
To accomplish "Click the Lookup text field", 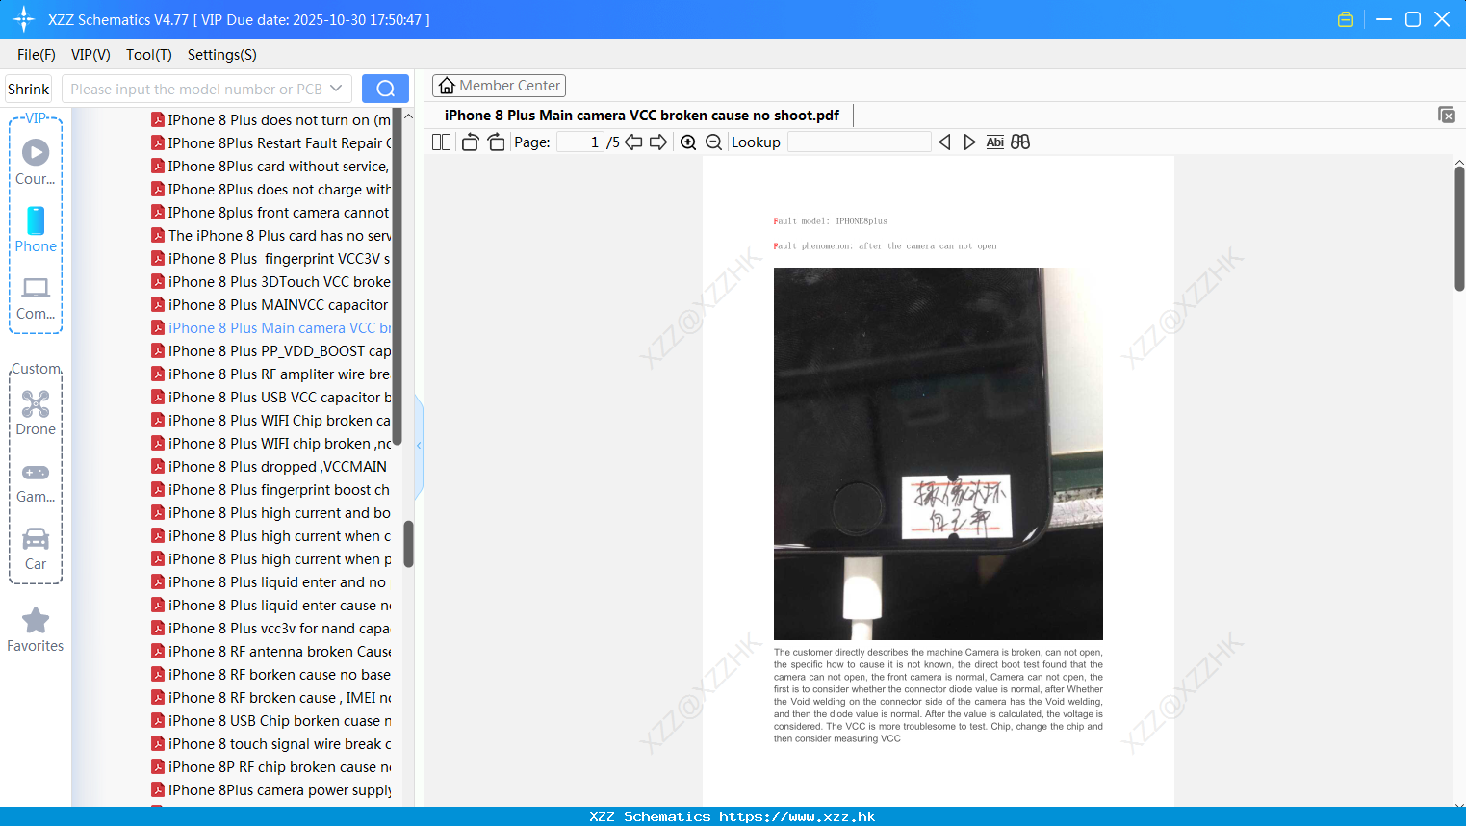I will (860, 142).
